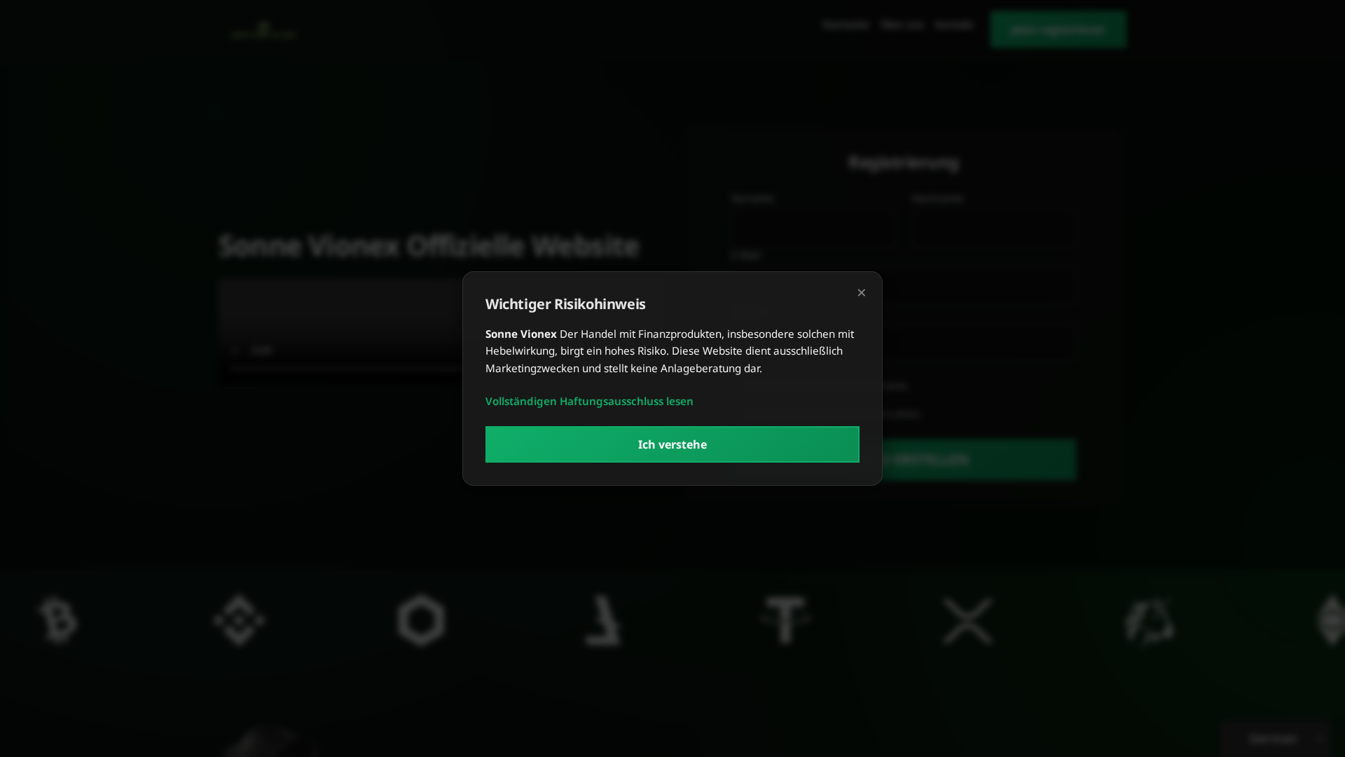The image size is (1345, 757).
Task: Click the Sonne Vionex logo top left
Action: pos(263,31)
